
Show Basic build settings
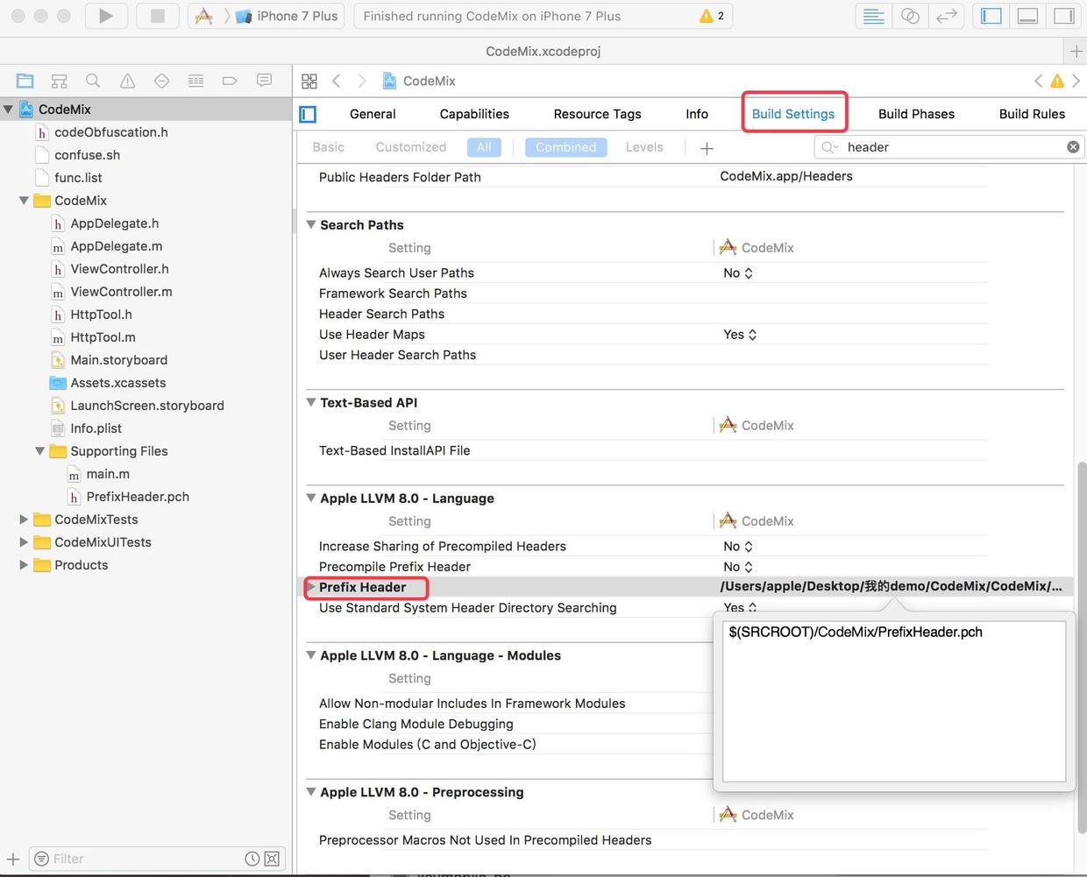(328, 147)
